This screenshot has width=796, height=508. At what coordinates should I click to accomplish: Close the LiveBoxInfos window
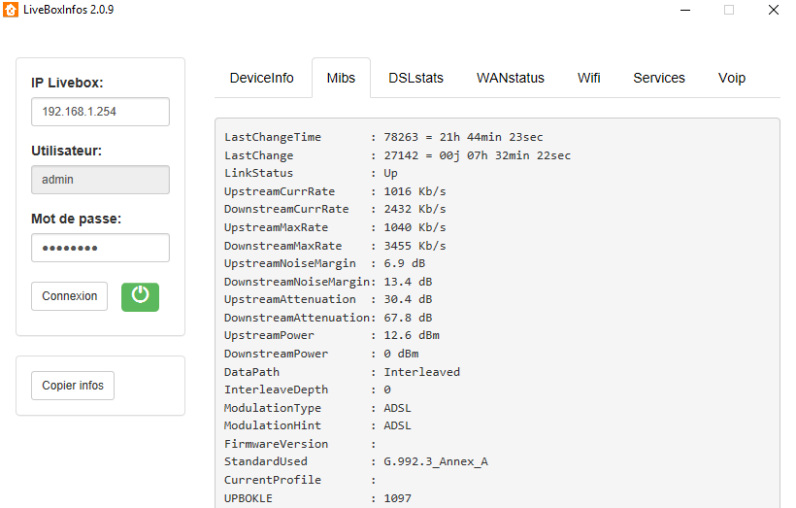[773, 10]
